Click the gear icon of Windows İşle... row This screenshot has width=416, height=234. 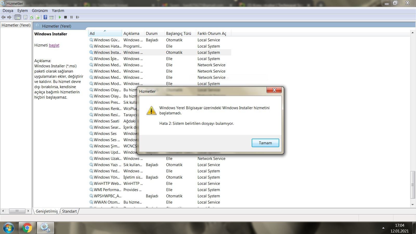point(91,58)
